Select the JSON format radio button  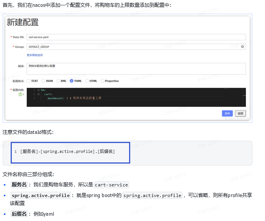tap(43, 81)
